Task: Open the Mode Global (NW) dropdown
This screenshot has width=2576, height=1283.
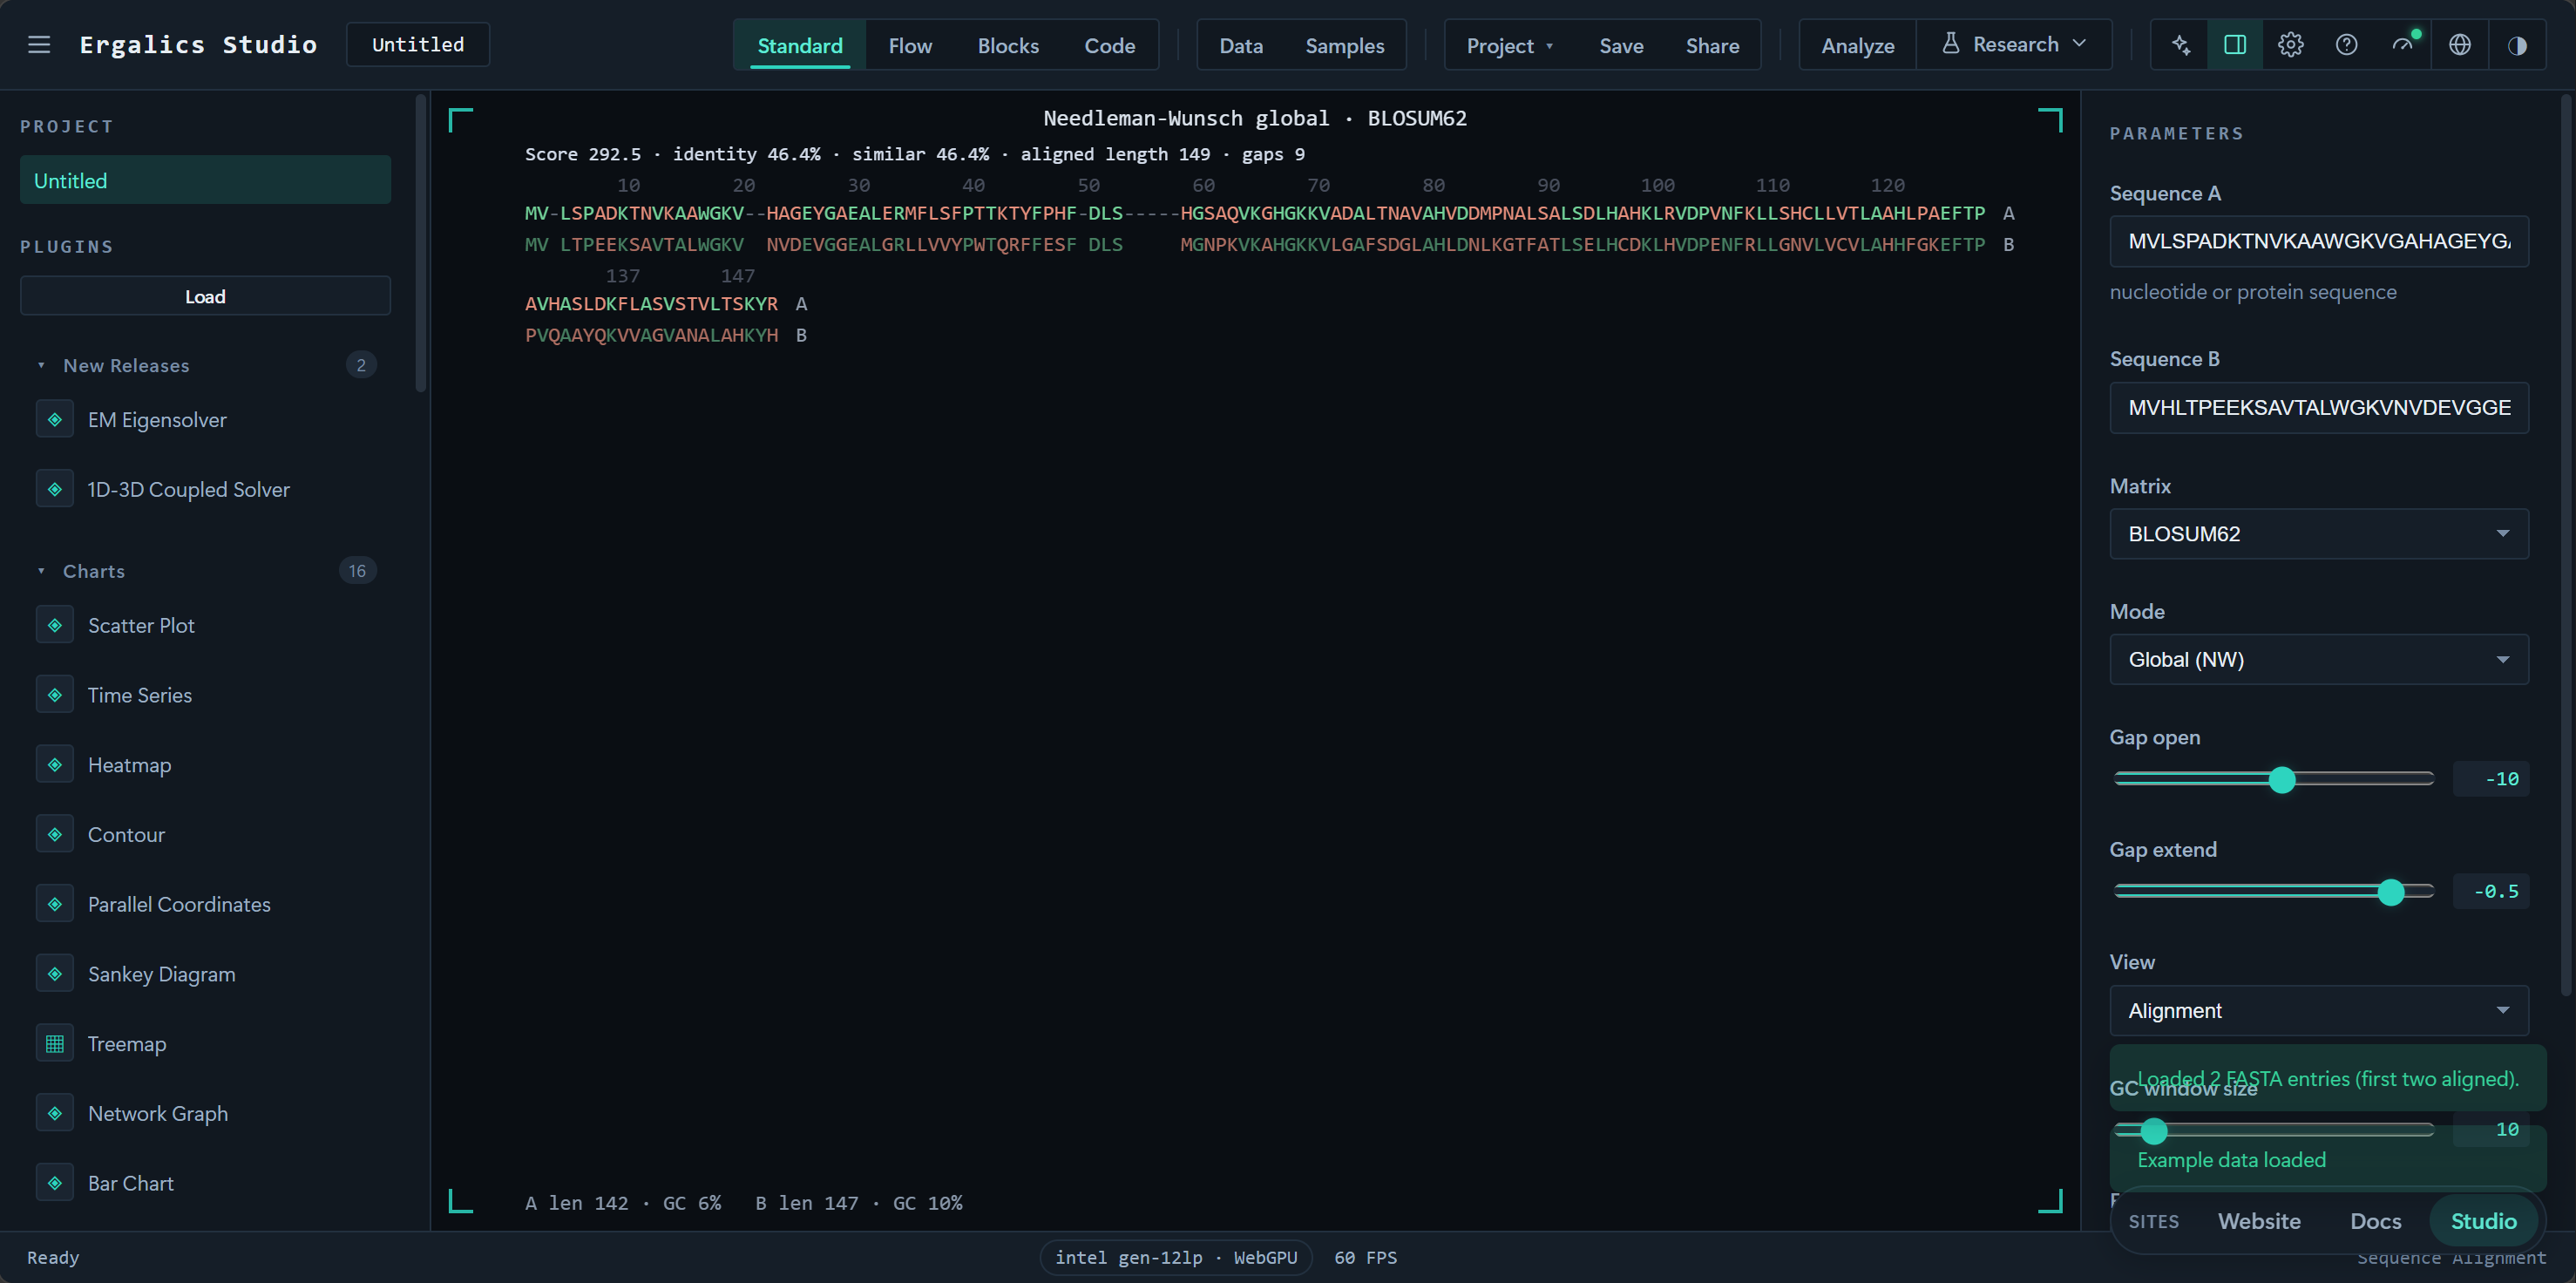Action: (x=2319, y=659)
